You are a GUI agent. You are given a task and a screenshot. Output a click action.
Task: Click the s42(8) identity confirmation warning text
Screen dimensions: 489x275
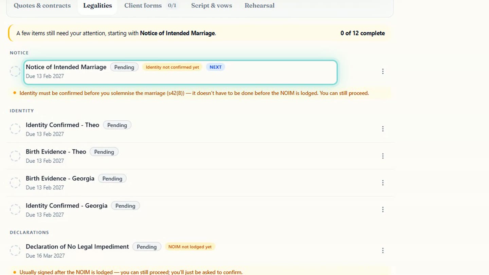(x=194, y=93)
